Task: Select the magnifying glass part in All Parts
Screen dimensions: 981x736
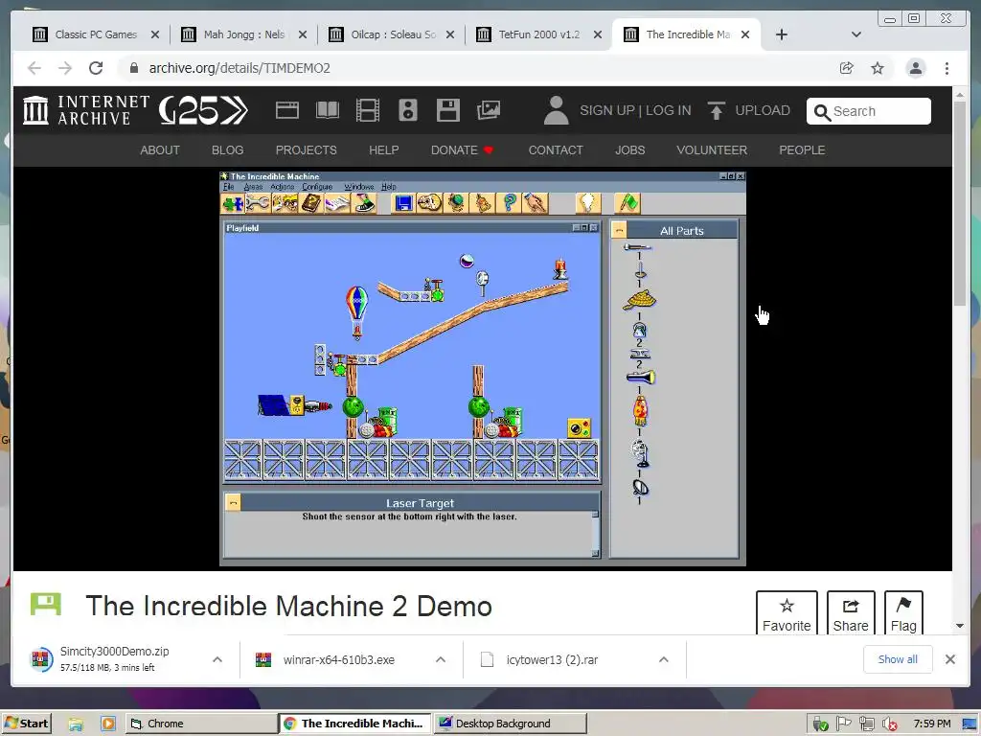Action: coord(640,488)
